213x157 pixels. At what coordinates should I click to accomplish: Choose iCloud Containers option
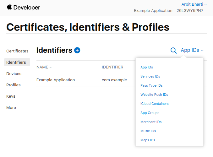tap(155, 104)
